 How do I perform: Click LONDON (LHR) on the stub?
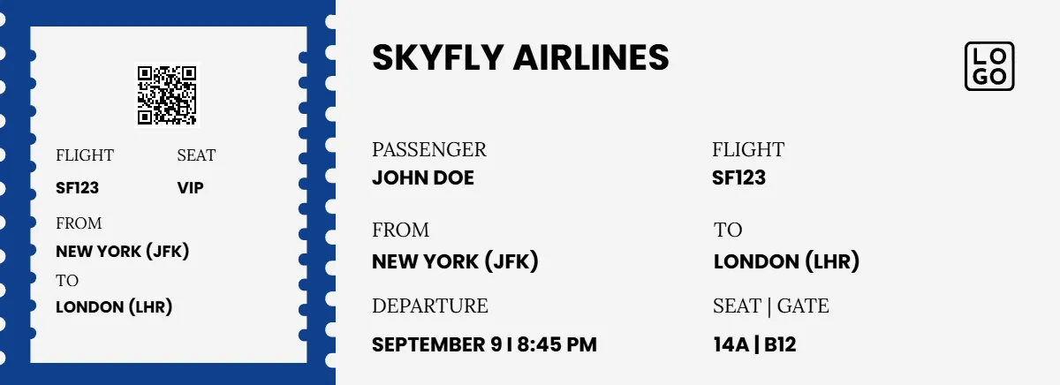(114, 307)
